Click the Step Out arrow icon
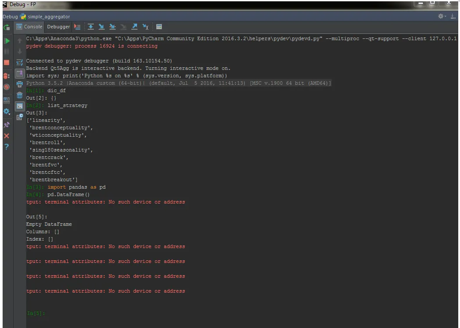This screenshot has height=328, width=460. [134, 27]
